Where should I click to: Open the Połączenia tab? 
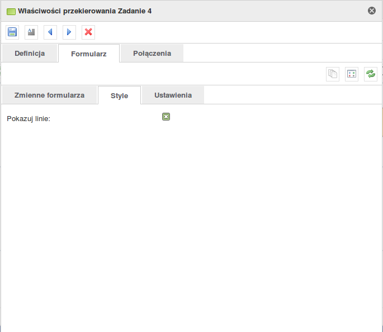pos(152,54)
